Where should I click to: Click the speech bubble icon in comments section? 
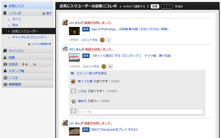[73, 73]
